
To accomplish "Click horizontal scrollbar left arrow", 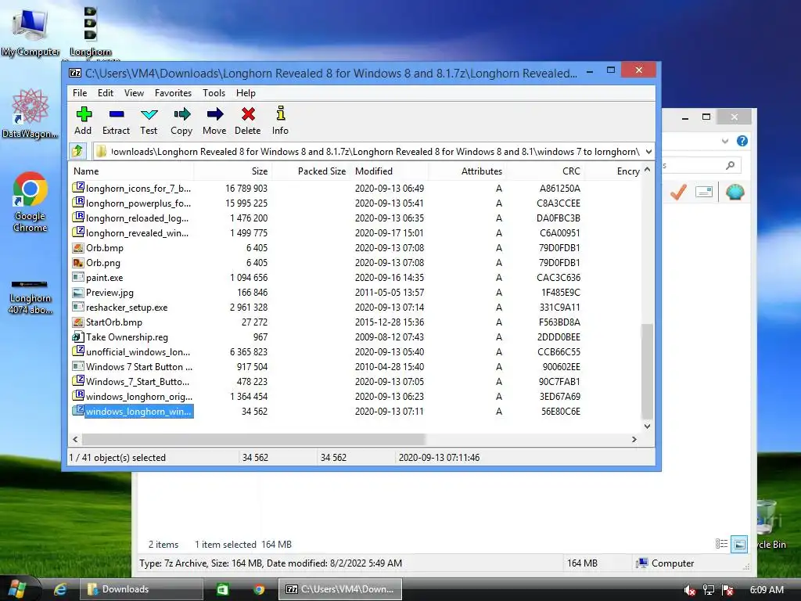I will [75, 439].
